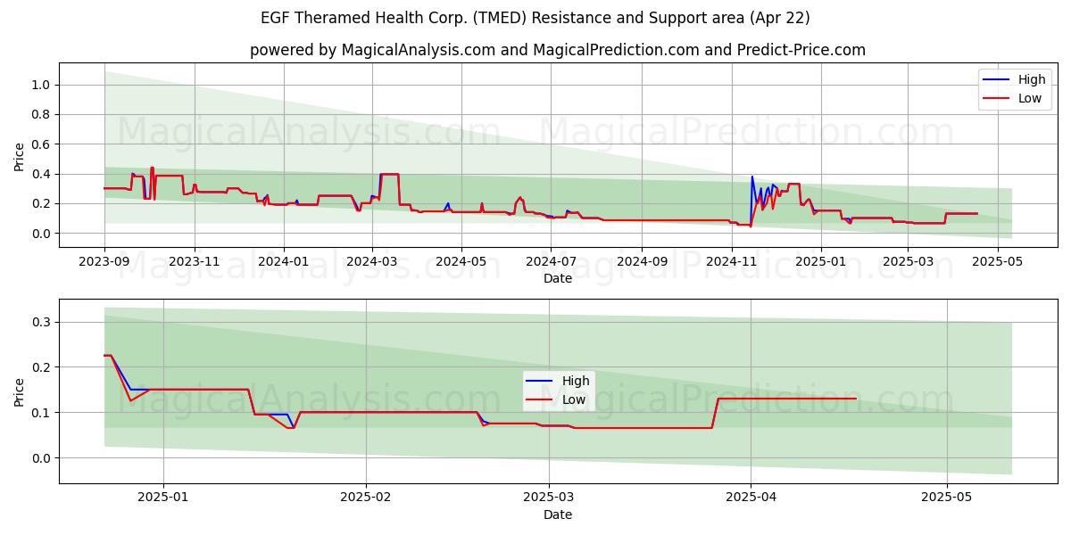Click bottom chart y-axis value '0.1'
This screenshot has height=535, width=1071.
(x=43, y=413)
